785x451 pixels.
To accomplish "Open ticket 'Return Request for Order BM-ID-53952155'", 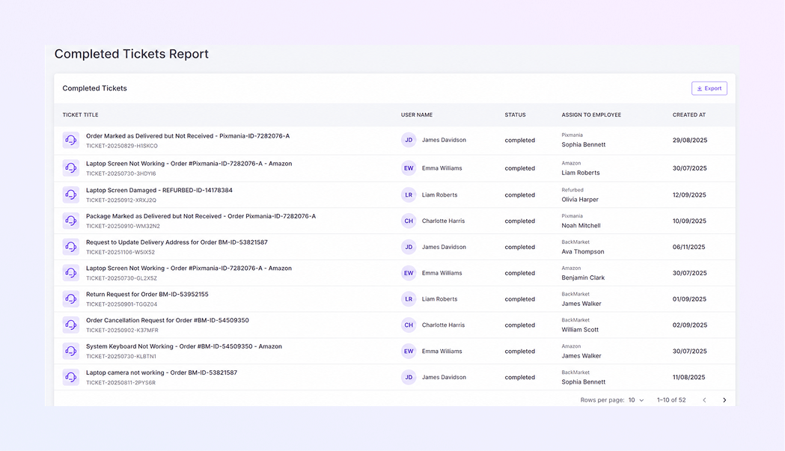I will tap(147, 295).
